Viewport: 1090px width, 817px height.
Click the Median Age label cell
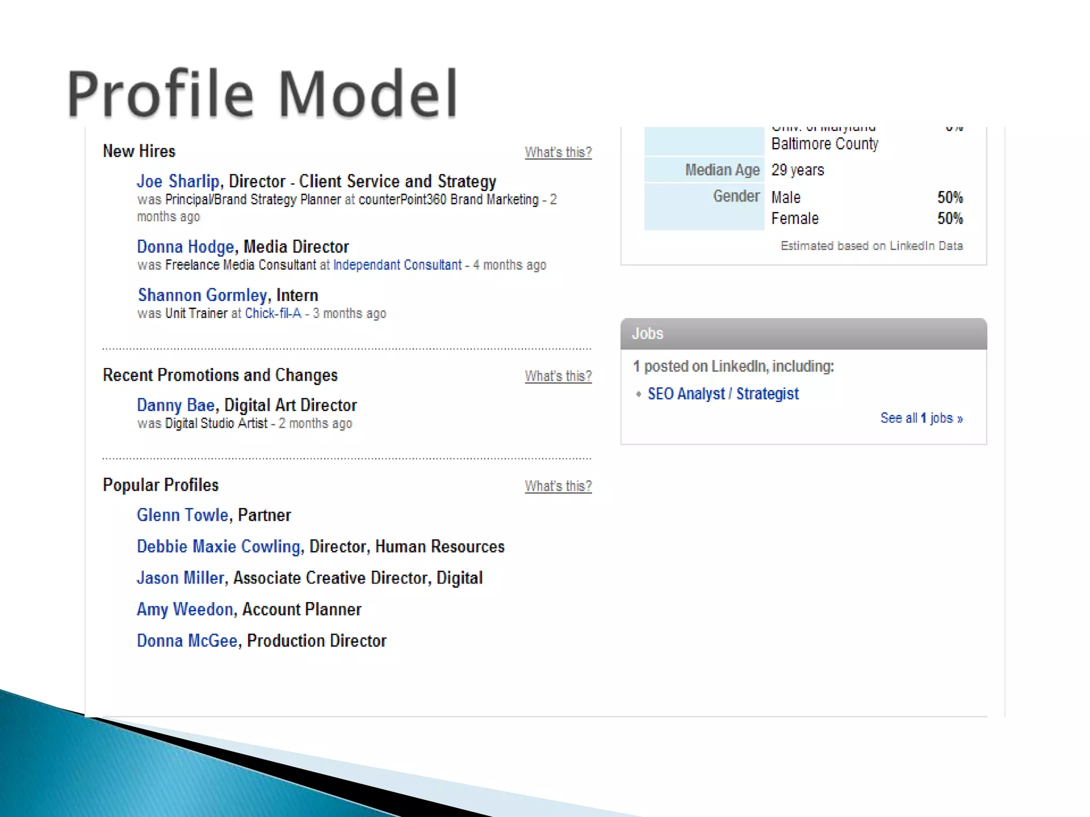pyautogui.click(x=722, y=170)
